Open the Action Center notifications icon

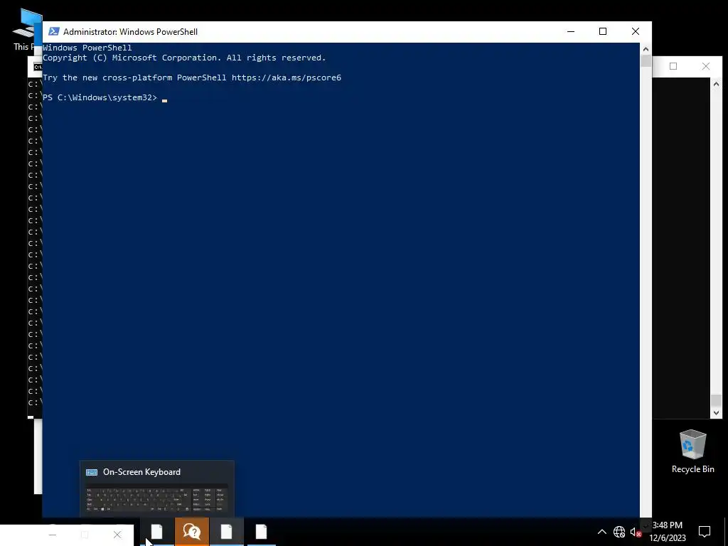[705, 532]
